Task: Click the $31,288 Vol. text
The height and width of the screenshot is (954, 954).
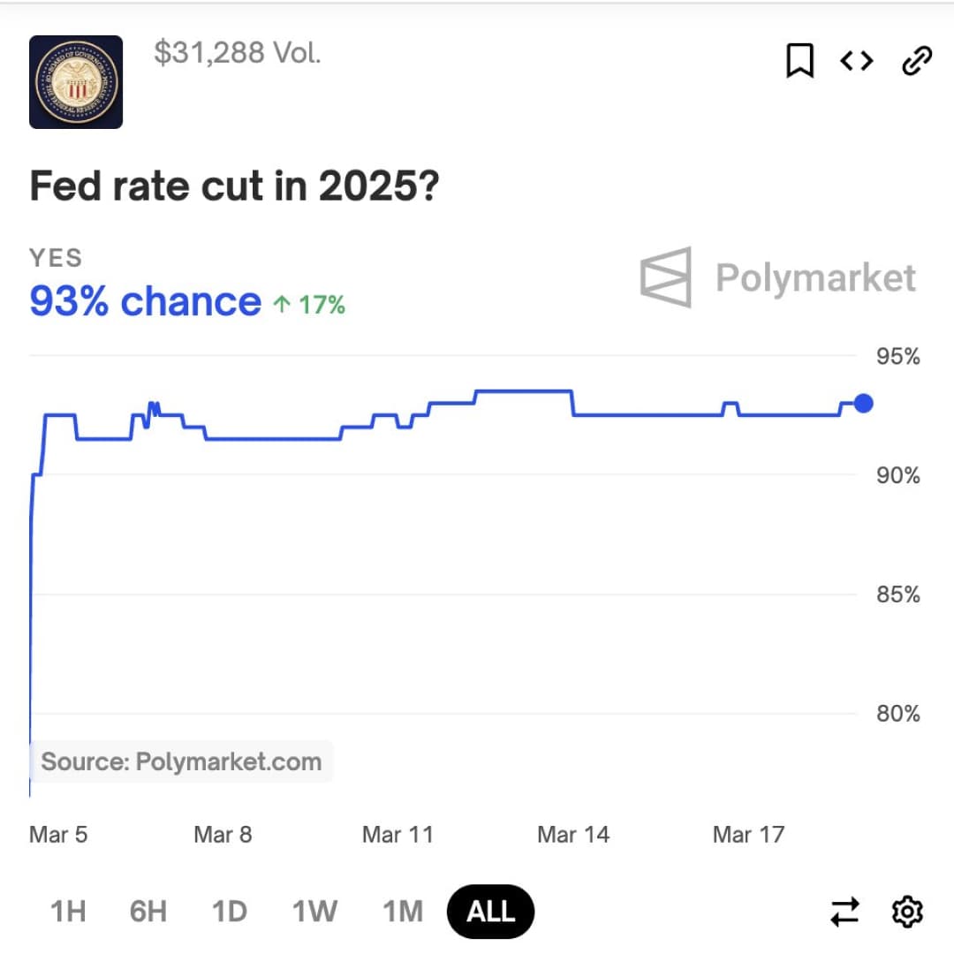Action: click(237, 53)
